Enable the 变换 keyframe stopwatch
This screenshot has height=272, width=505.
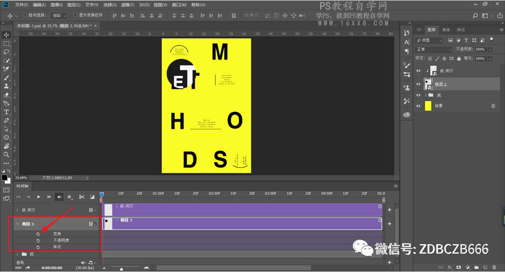38,234
